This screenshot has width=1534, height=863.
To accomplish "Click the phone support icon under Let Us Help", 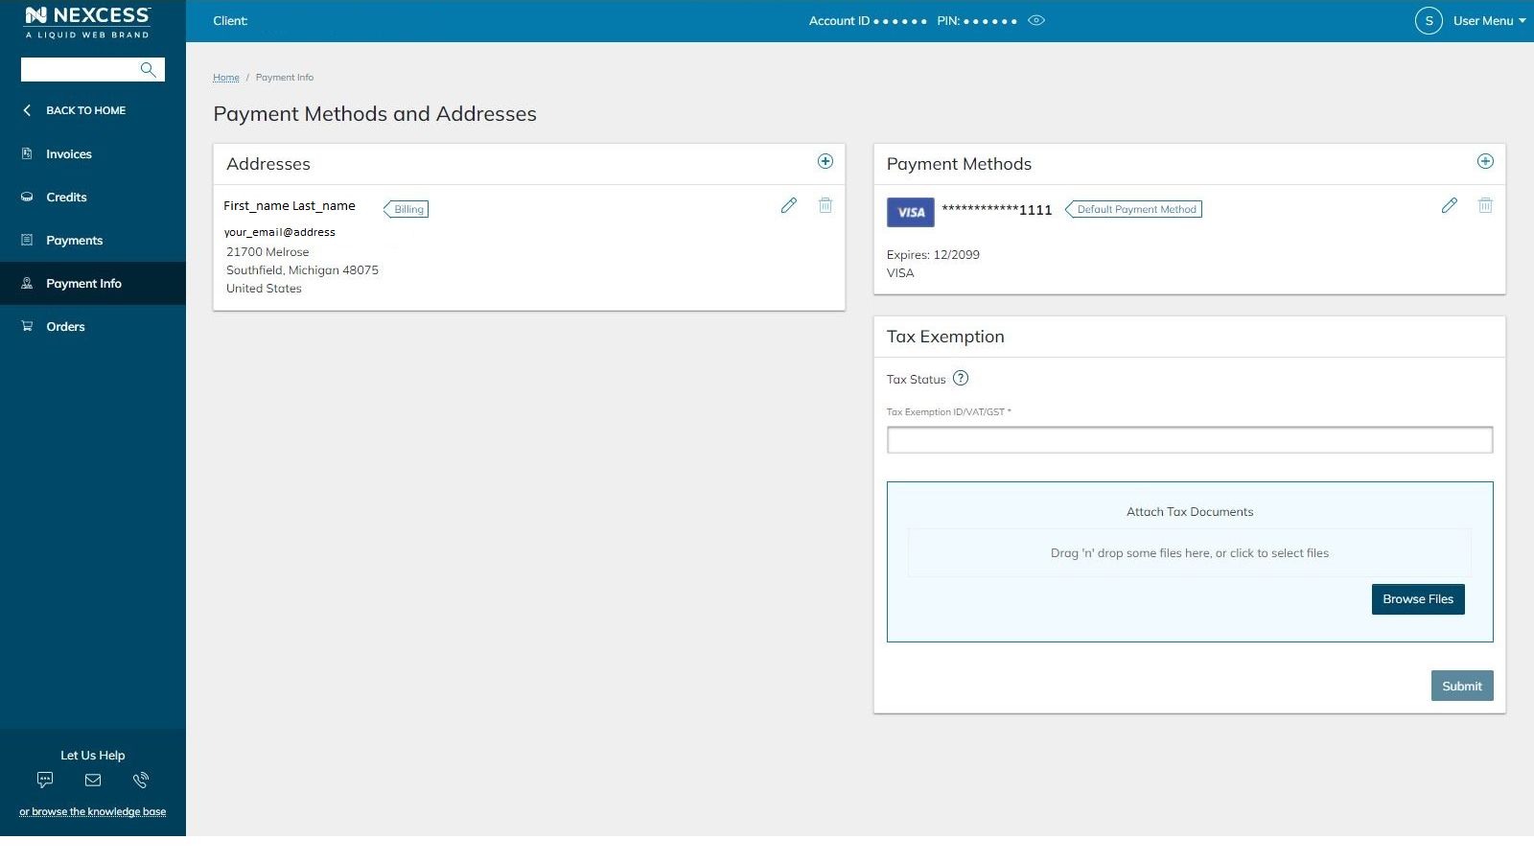I will [x=141, y=780].
